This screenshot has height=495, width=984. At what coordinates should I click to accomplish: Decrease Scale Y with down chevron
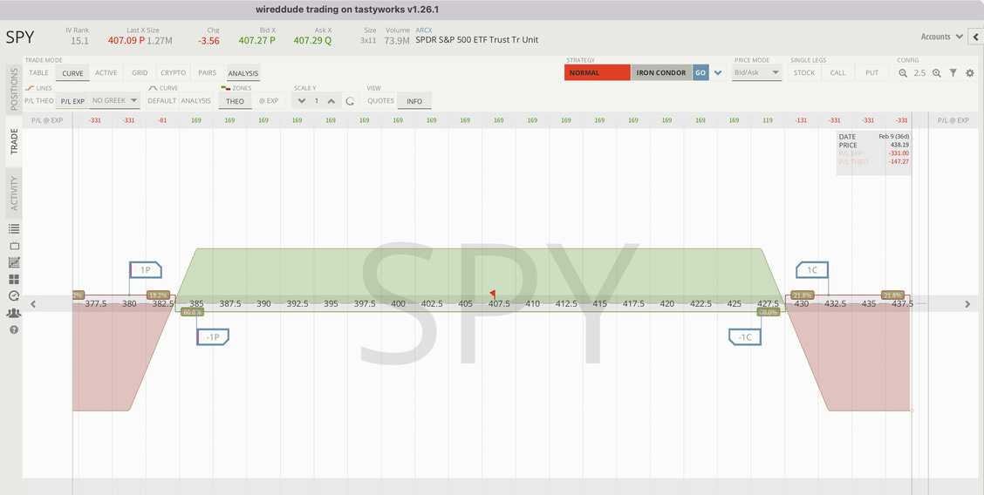coord(302,101)
